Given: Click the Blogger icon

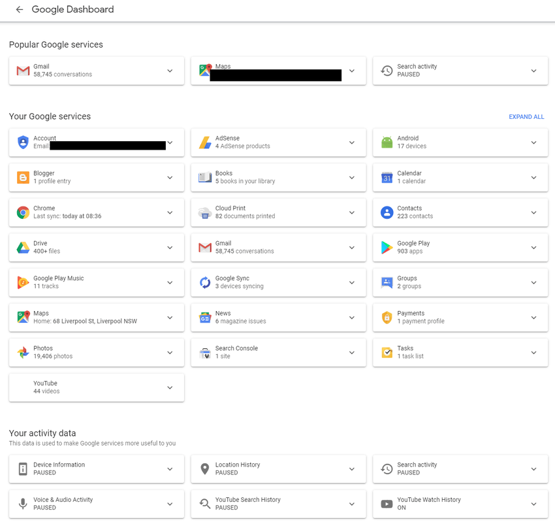Looking at the screenshot, I should (23, 177).
